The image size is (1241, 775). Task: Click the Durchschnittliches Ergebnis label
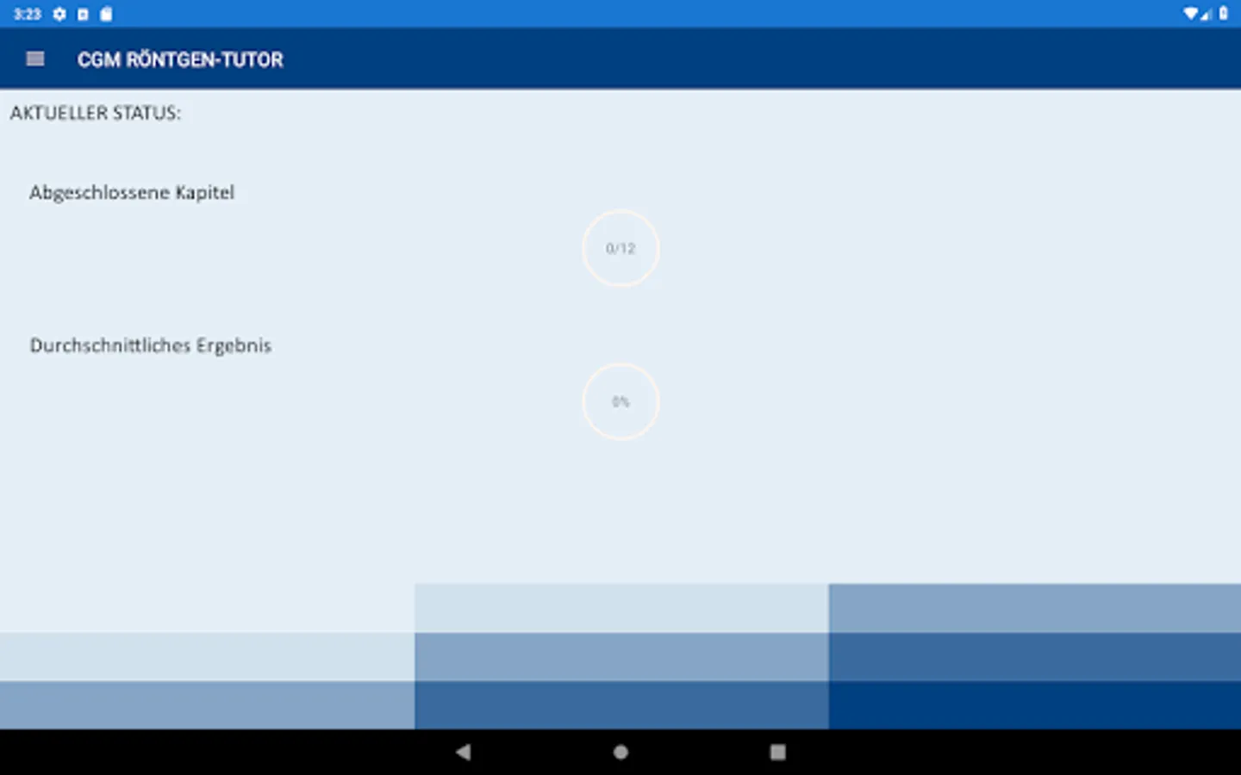click(151, 345)
